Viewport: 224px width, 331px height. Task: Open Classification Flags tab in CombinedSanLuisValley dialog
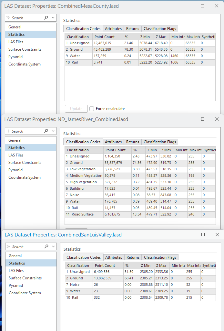pyautogui.click(x=160, y=257)
